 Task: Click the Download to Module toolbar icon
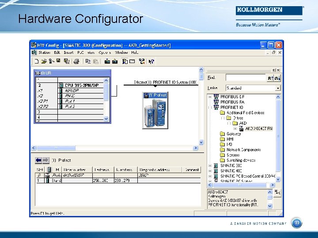(107, 61)
